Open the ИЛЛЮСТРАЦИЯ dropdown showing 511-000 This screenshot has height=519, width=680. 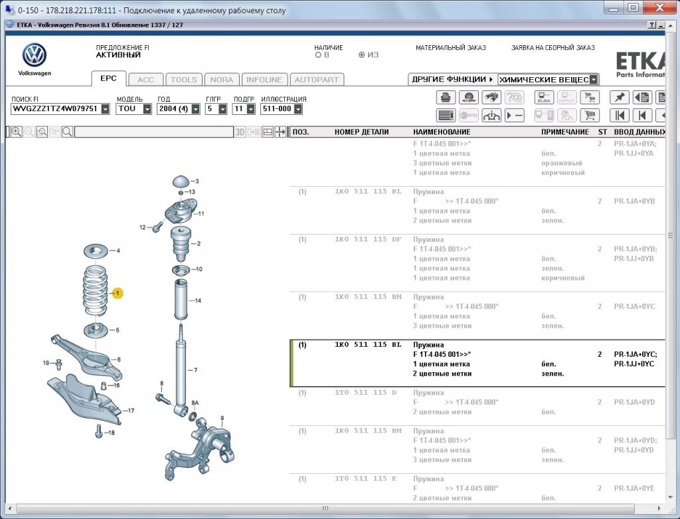point(298,109)
